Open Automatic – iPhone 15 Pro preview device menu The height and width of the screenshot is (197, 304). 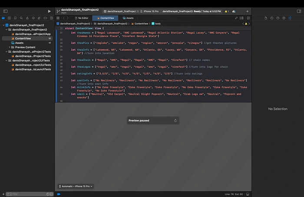pos(76,186)
